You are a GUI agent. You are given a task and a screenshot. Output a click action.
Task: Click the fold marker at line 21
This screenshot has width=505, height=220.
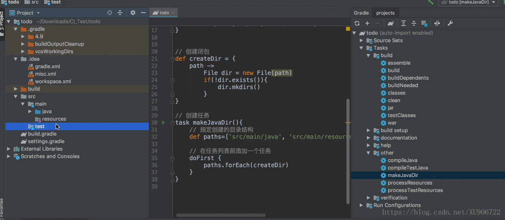(172, 59)
